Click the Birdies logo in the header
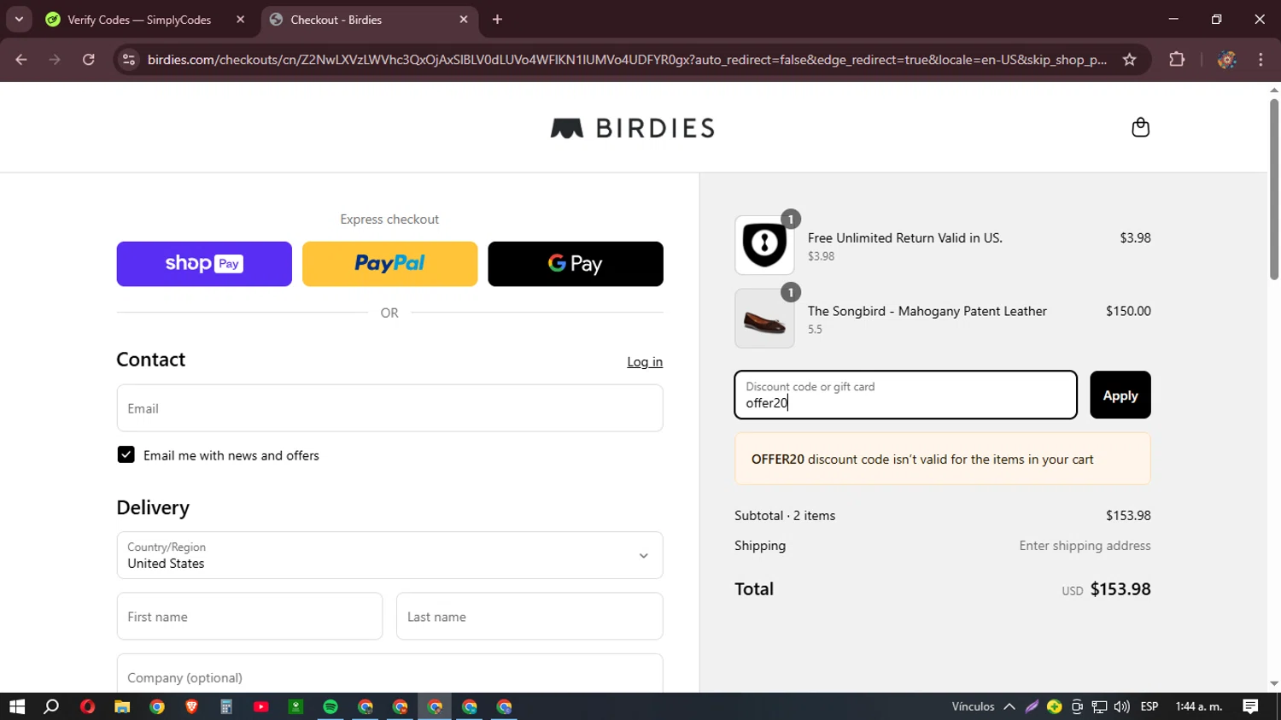This screenshot has width=1281, height=720. (632, 128)
